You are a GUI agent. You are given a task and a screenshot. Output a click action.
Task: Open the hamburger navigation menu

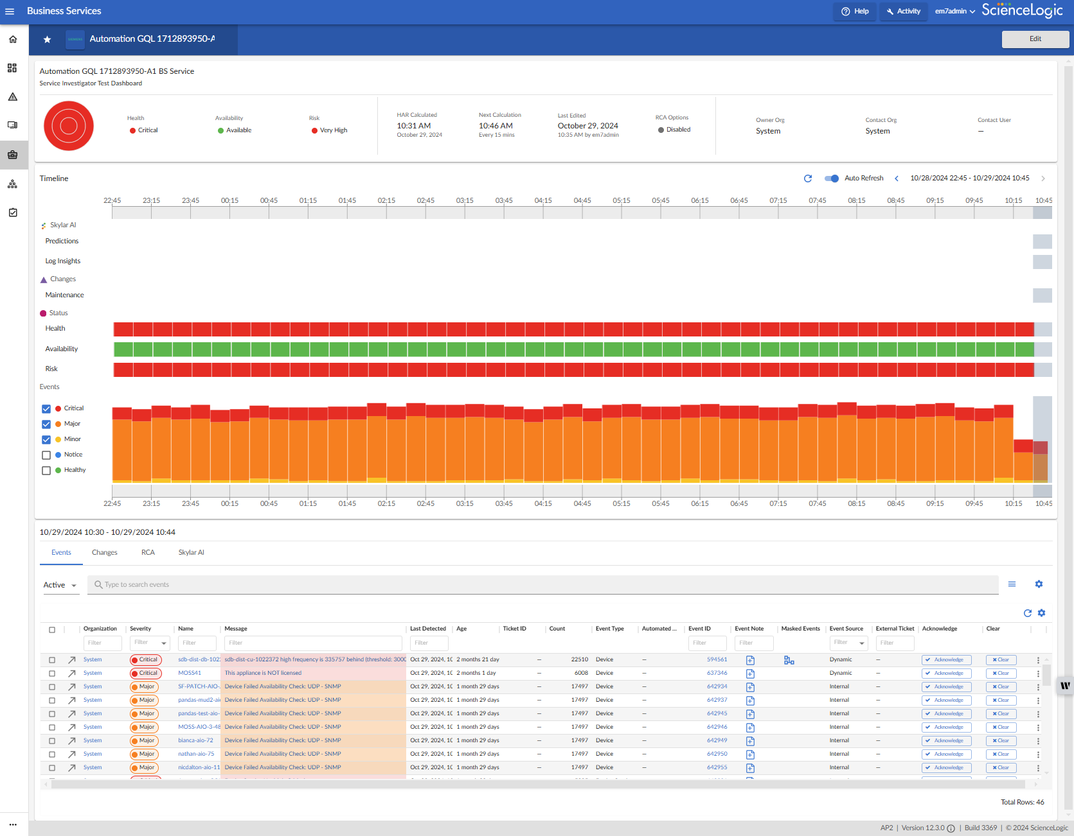pyautogui.click(x=10, y=12)
